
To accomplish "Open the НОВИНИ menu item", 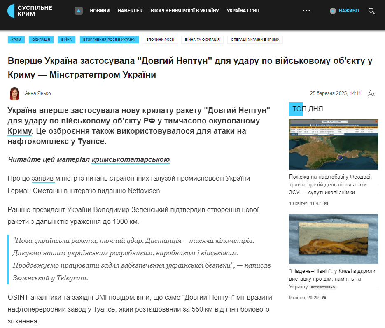I will pos(100,11).
